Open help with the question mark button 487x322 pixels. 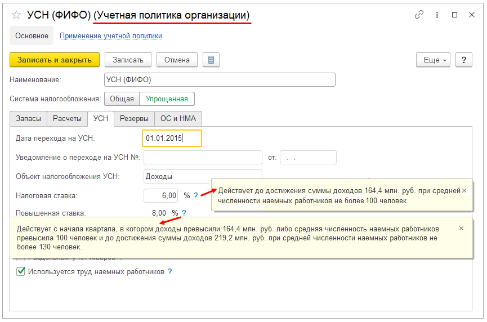[463, 60]
